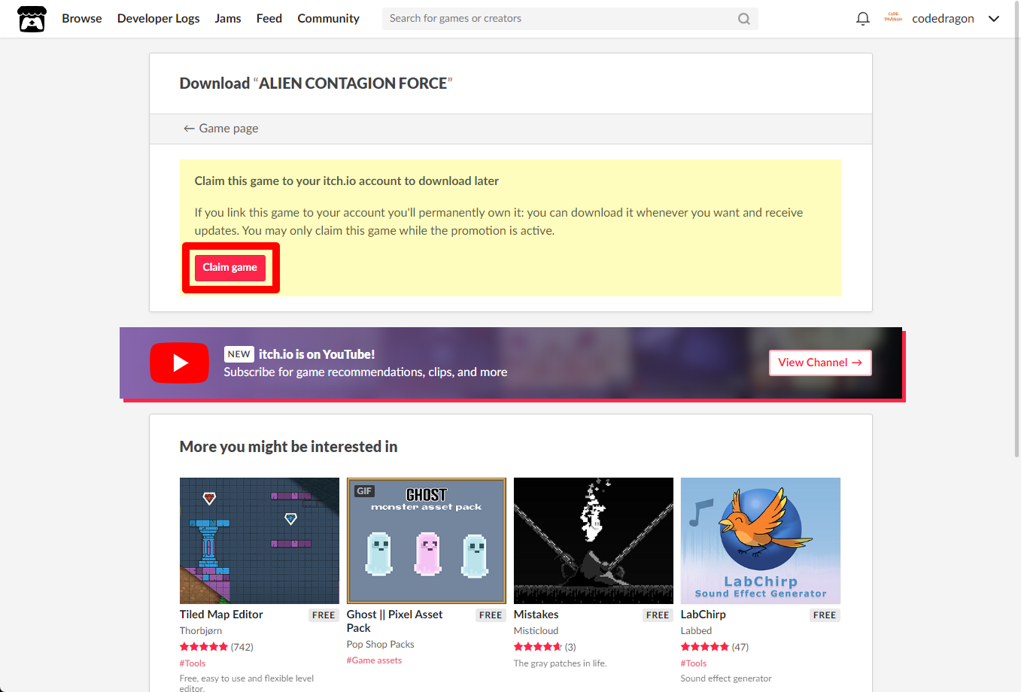Expand the account dropdown chevron
Image resolution: width=1021 pixels, height=692 pixels.
click(994, 19)
